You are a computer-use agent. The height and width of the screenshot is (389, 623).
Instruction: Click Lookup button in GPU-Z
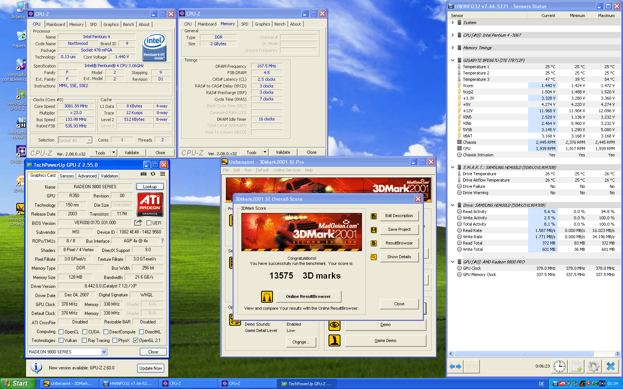tap(150, 187)
